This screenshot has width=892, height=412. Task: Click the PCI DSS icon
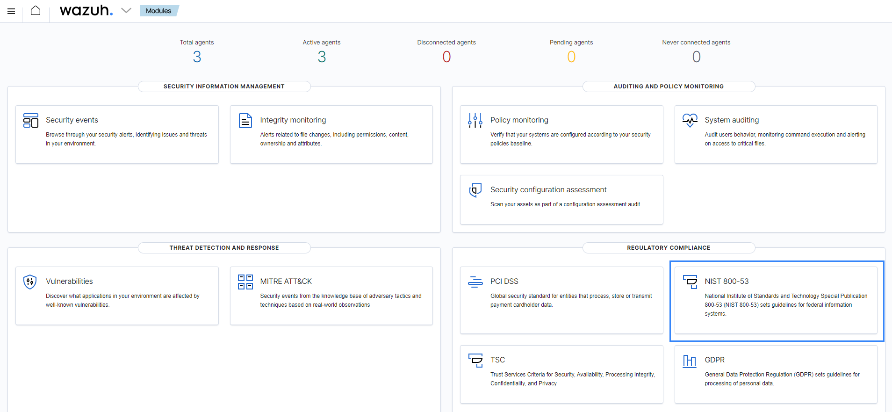coord(475,282)
